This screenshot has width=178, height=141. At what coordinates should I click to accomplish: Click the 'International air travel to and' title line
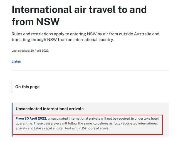tap(79, 10)
